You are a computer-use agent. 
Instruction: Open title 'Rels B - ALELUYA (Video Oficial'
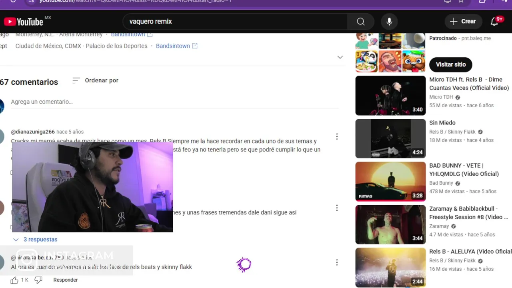point(470,252)
